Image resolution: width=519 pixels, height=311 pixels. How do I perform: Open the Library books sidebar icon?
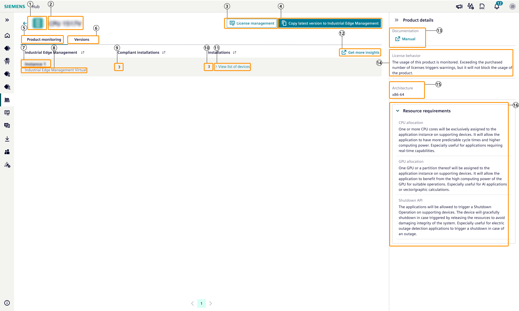point(7,100)
